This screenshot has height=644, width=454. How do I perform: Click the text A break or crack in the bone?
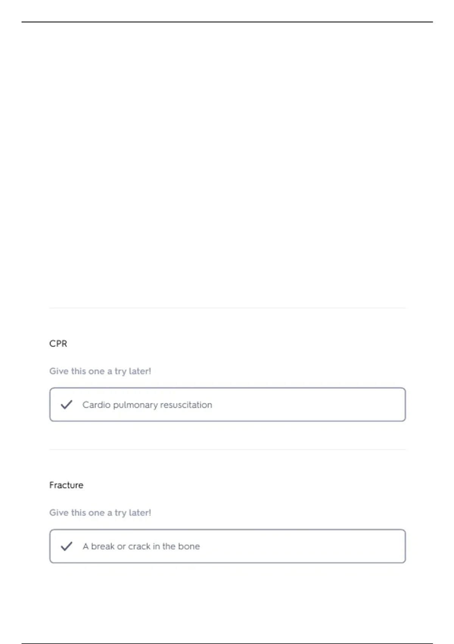tap(141, 546)
